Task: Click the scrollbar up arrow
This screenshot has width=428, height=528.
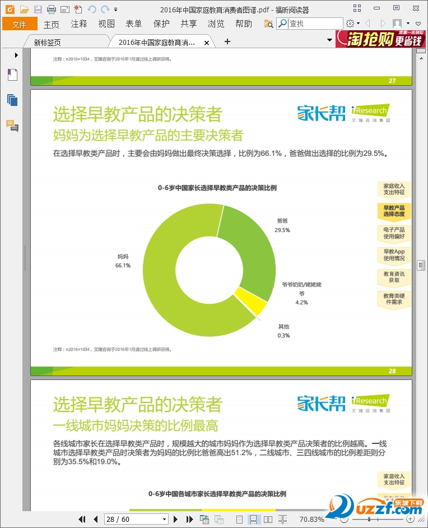Action: (x=421, y=58)
